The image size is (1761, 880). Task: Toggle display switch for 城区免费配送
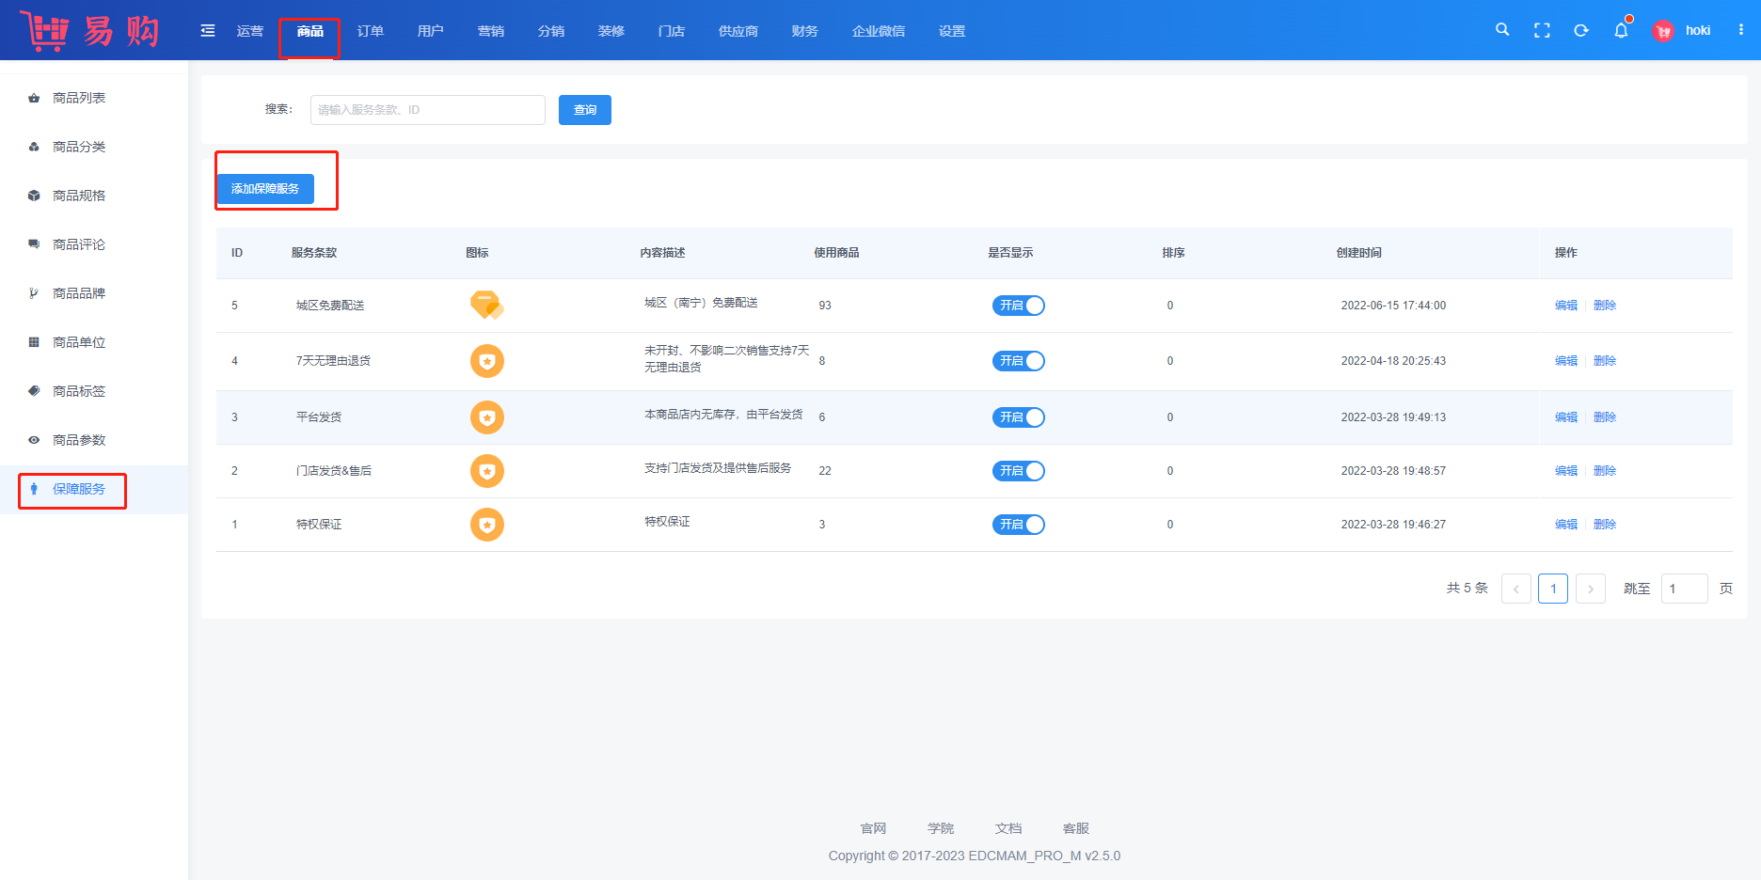1018,306
